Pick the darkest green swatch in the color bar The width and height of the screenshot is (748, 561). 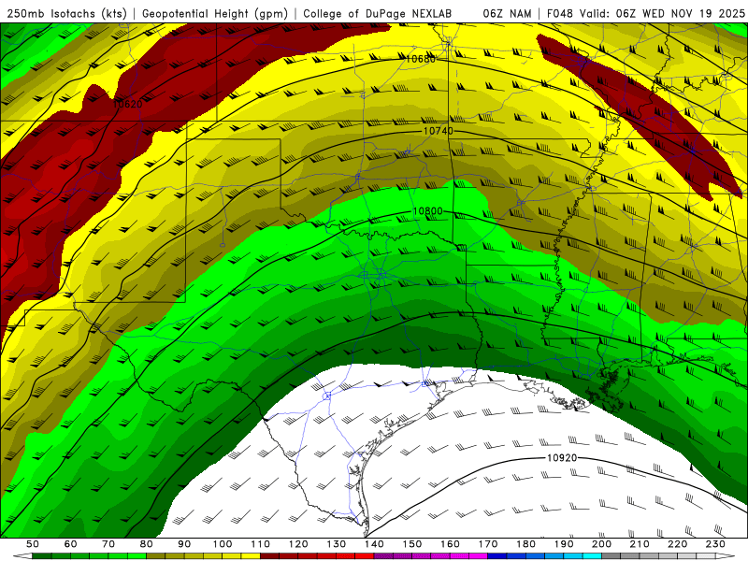tap(42, 556)
